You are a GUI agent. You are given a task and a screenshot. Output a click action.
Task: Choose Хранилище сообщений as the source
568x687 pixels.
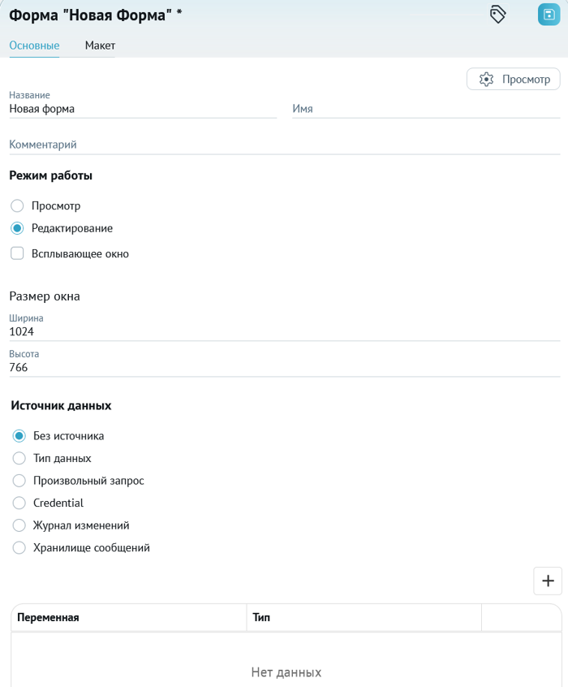pyautogui.click(x=19, y=547)
